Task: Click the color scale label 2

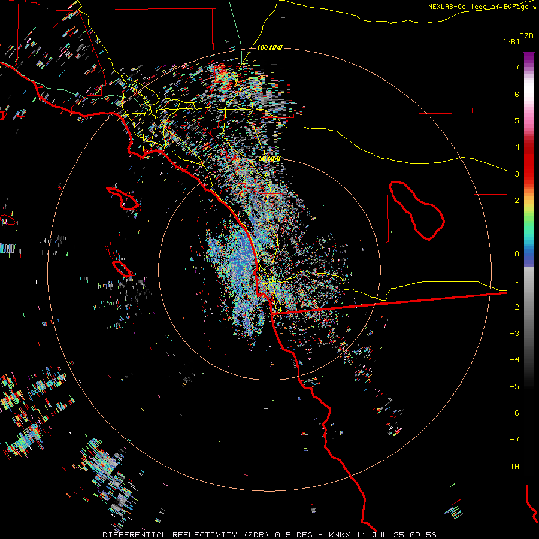Action: pyautogui.click(x=517, y=201)
